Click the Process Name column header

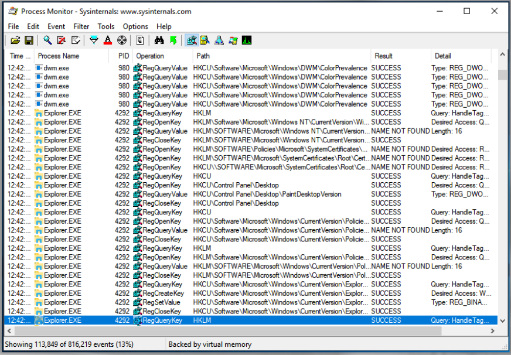click(71, 56)
